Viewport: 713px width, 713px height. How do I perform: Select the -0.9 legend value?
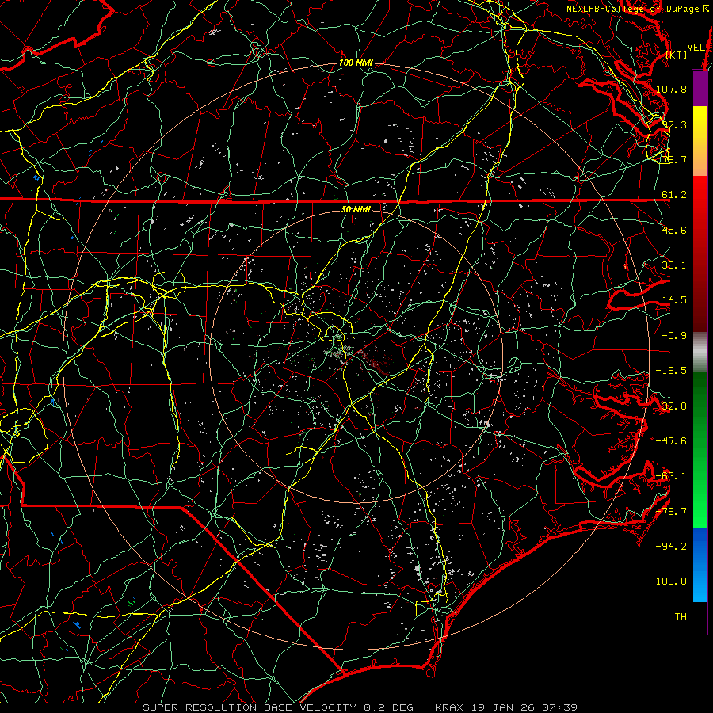[x=674, y=336]
